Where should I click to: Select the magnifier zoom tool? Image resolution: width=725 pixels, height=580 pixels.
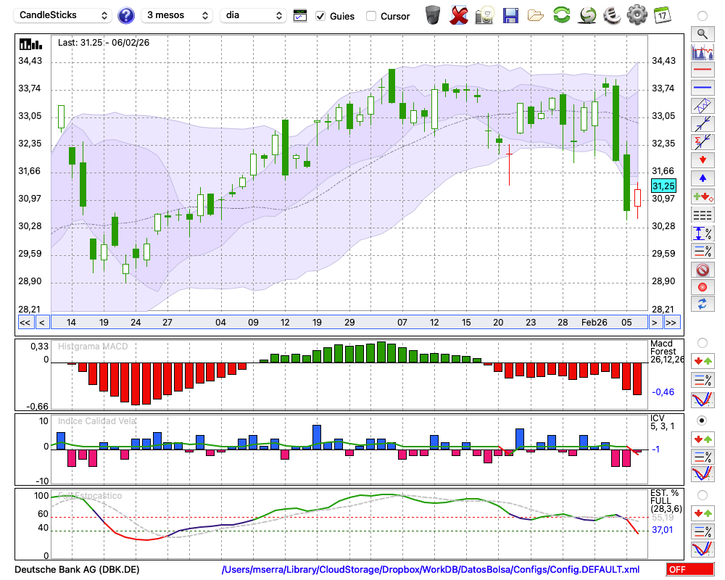click(x=703, y=34)
